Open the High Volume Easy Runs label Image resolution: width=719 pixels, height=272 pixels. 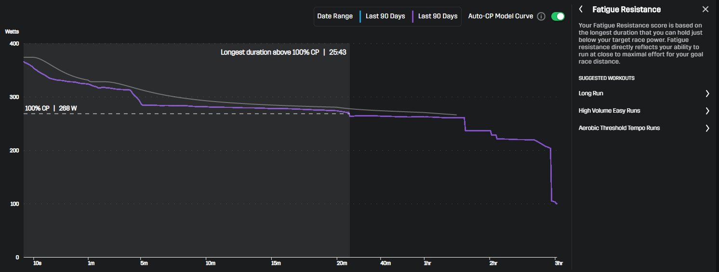coord(609,111)
